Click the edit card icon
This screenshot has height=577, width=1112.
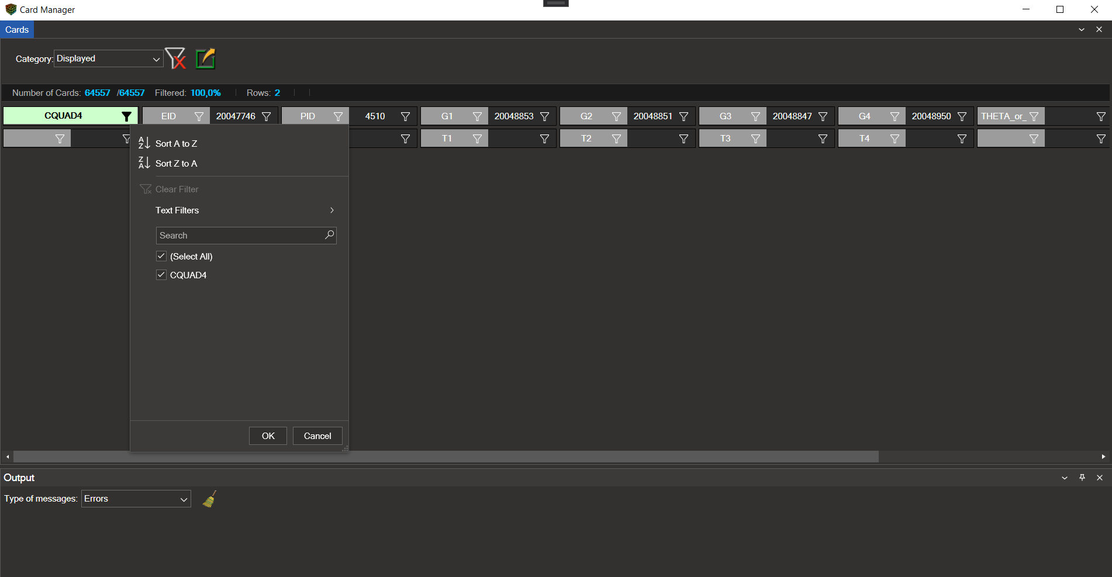pos(205,58)
